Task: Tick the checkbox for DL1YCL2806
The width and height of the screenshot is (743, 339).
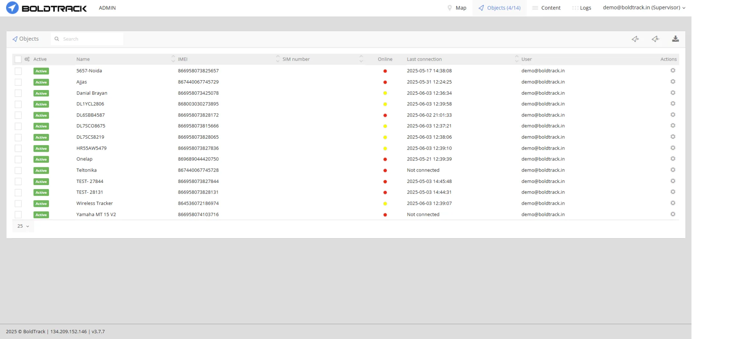Action: tap(18, 104)
